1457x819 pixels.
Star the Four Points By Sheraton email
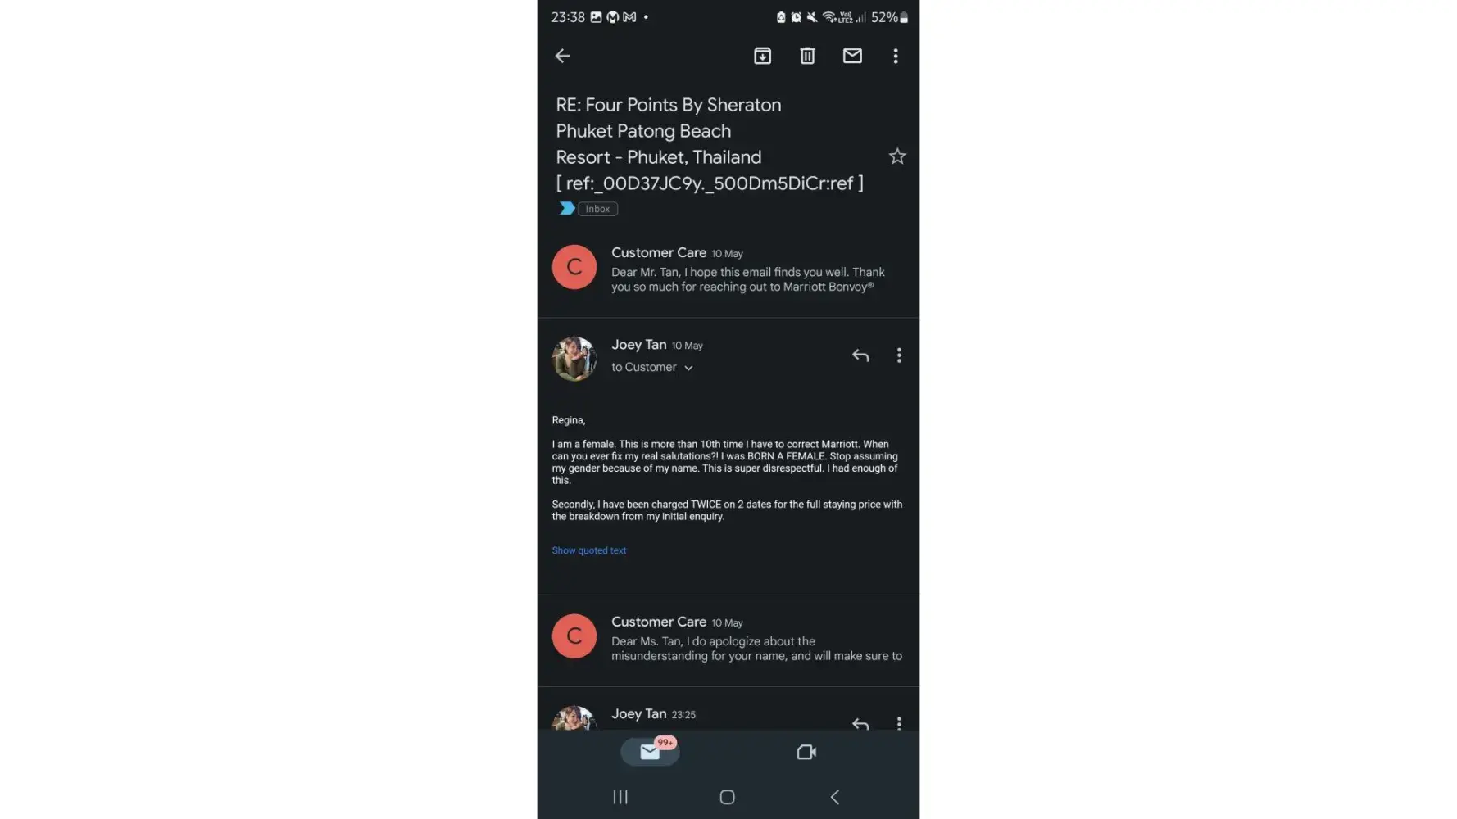point(897,156)
